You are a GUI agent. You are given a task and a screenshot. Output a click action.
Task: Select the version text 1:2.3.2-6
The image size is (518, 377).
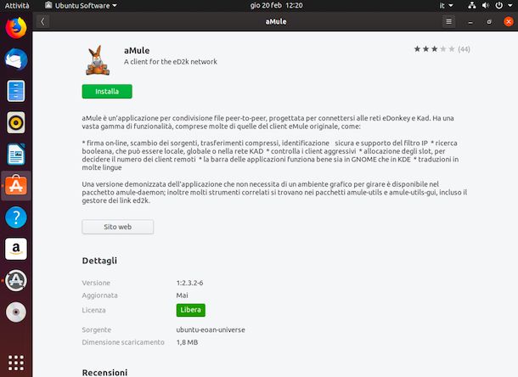(189, 283)
